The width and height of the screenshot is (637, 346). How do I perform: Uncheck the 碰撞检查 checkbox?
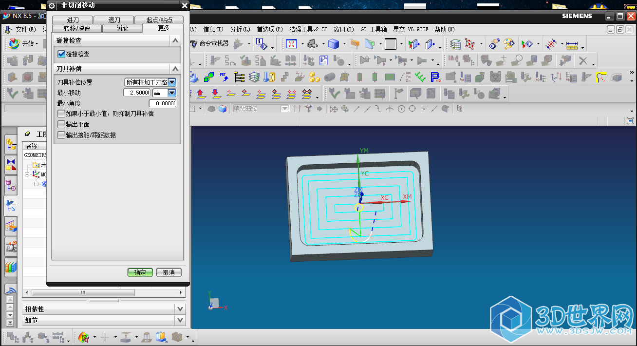pyautogui.click(x=61, y=54)
